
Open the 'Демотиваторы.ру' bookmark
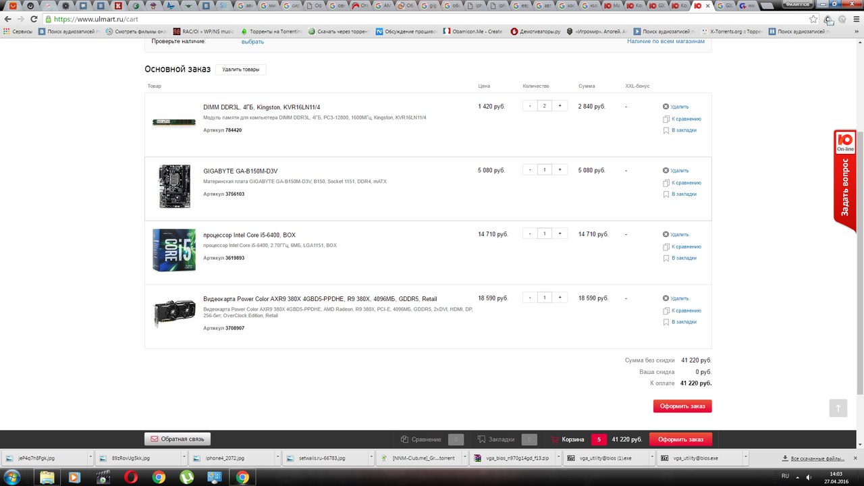click(536, 32)
